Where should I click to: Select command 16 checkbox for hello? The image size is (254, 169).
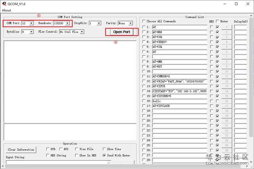point(144,101)
